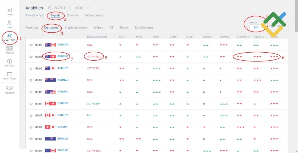Viewport: 298px width, 153px height.
Task: Switch to the Signals tab
Action: pos(55,15)
